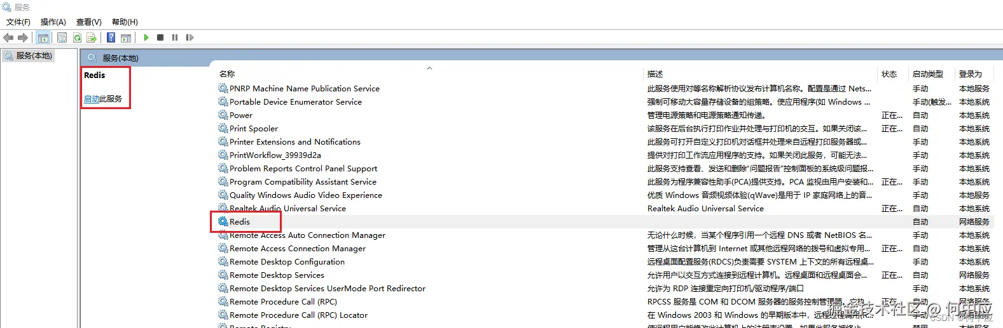Image resolution: width=1003 pixels, height=328 pixels.
Task: Sort by the 描述 column header
Action: pos(655,74)
